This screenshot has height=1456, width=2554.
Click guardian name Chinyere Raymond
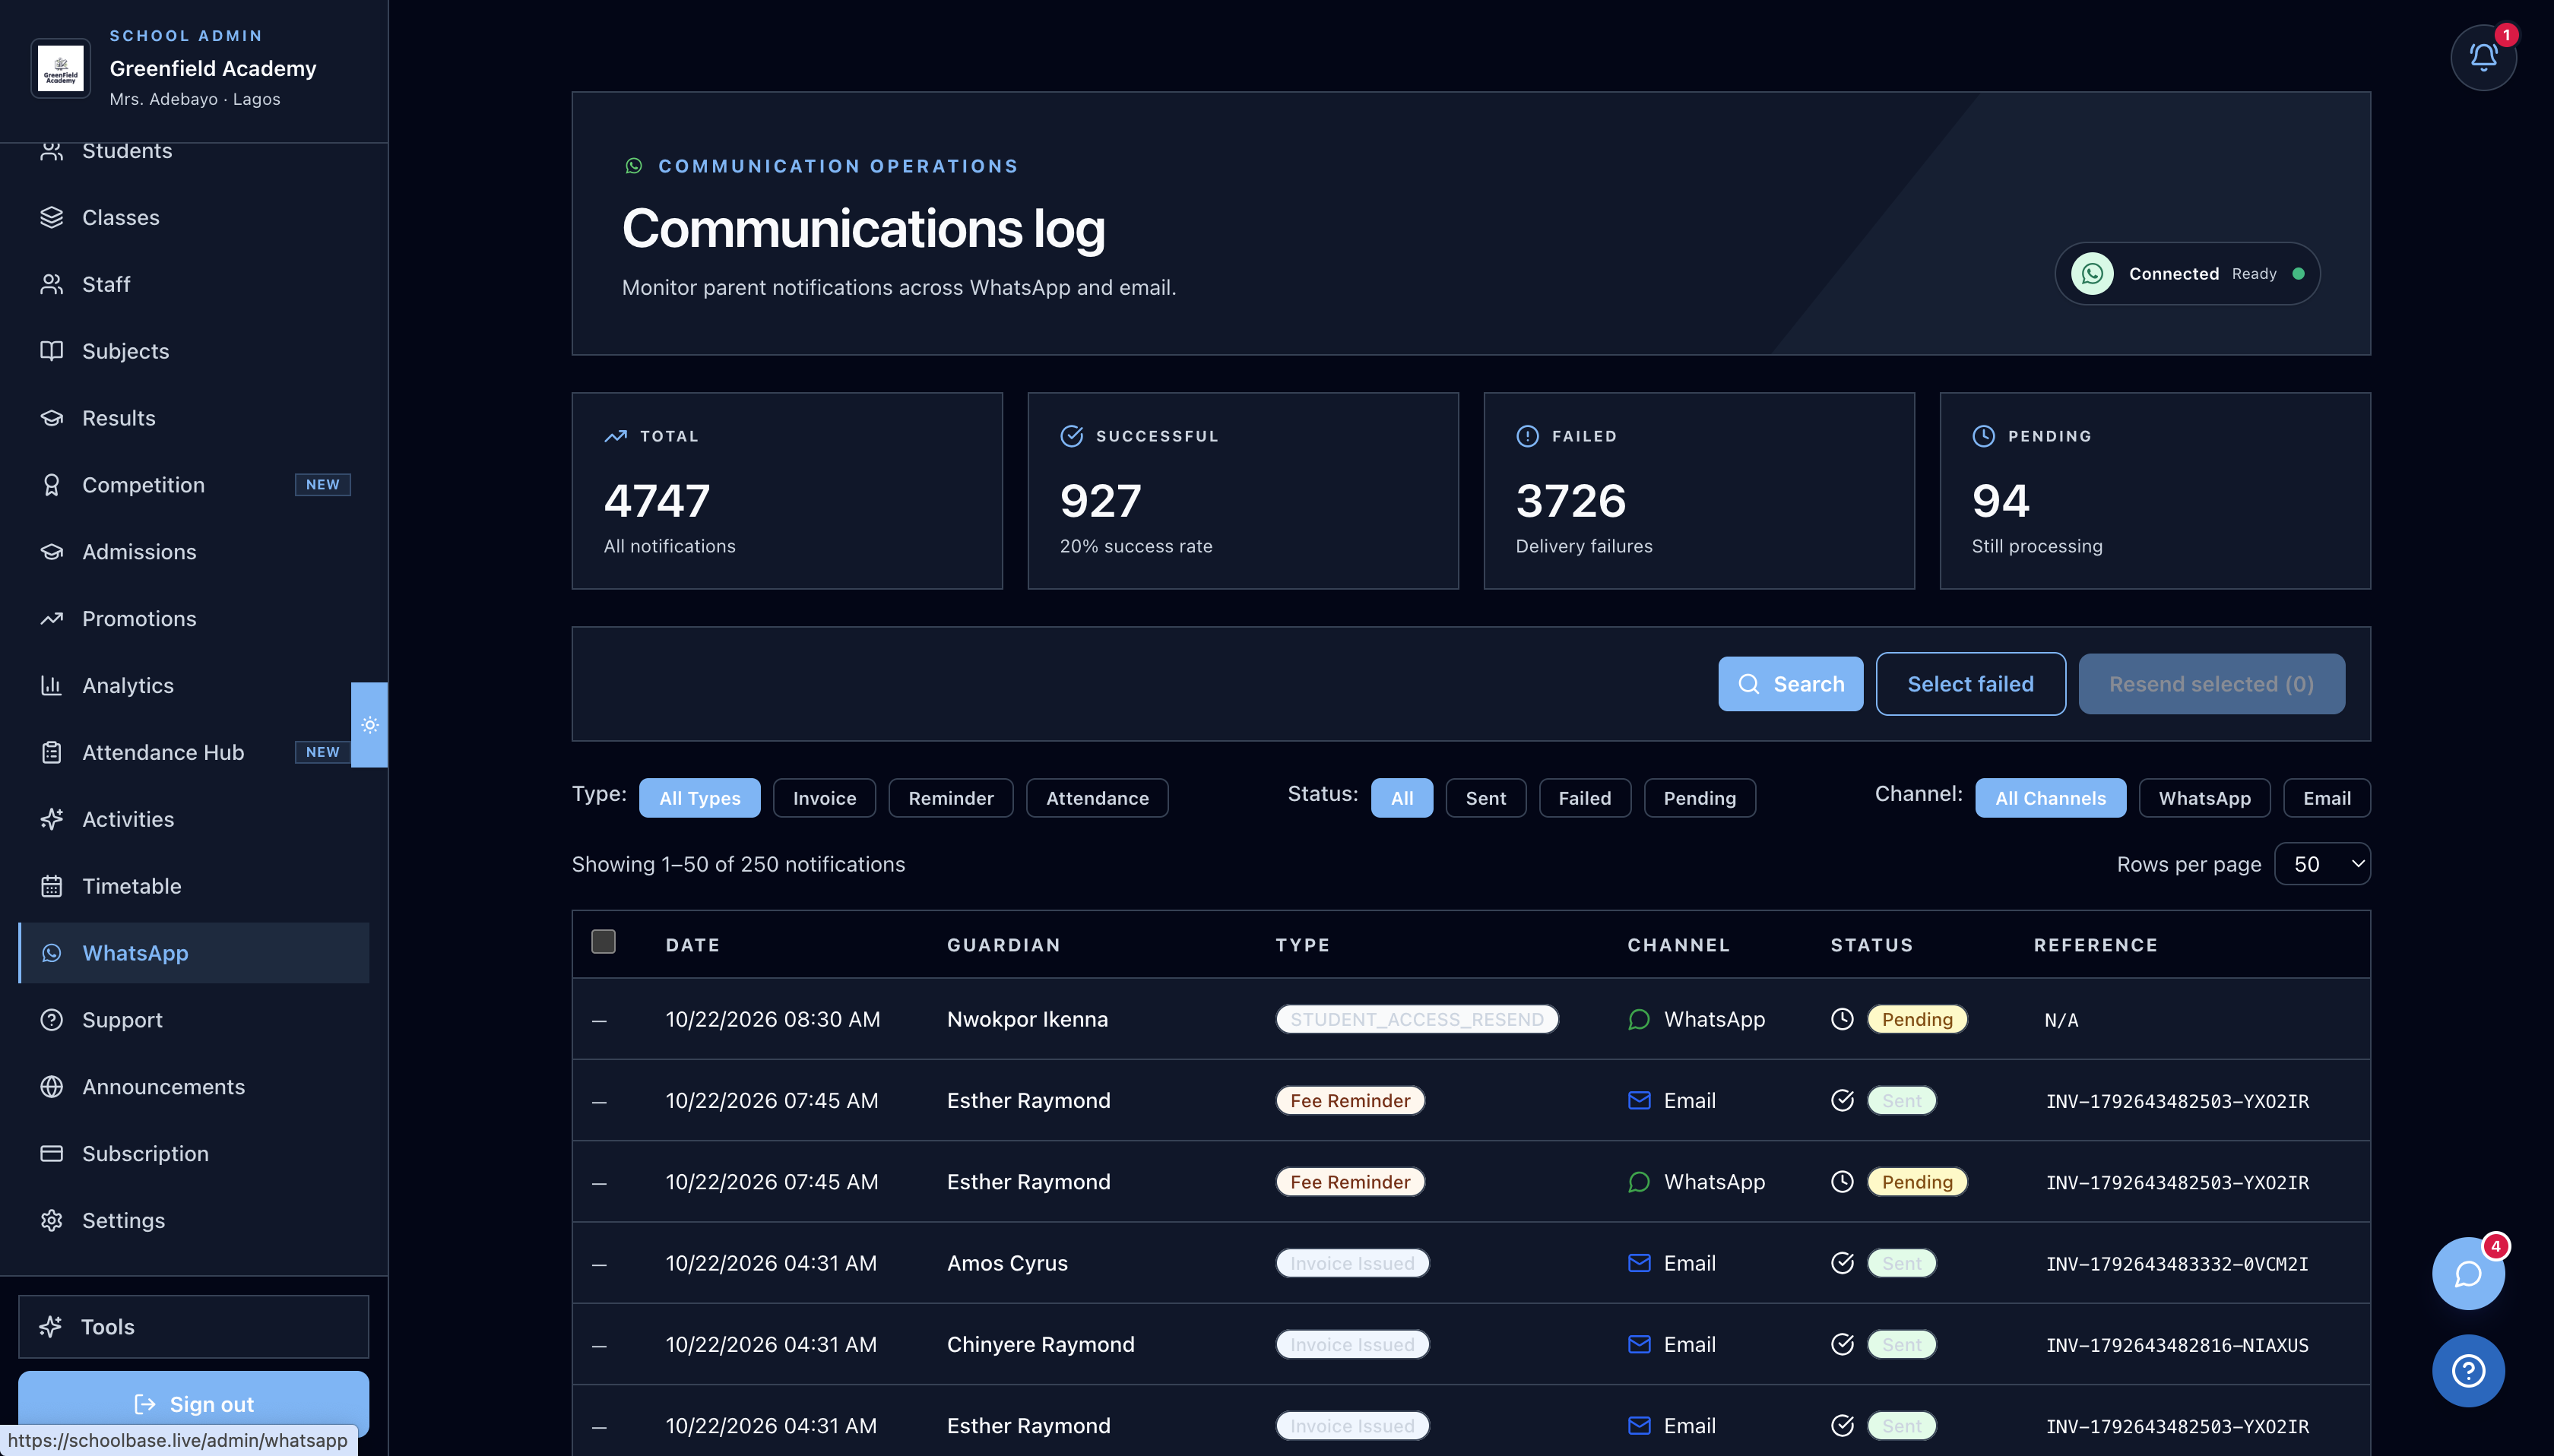click(x=1041, y=1344)
